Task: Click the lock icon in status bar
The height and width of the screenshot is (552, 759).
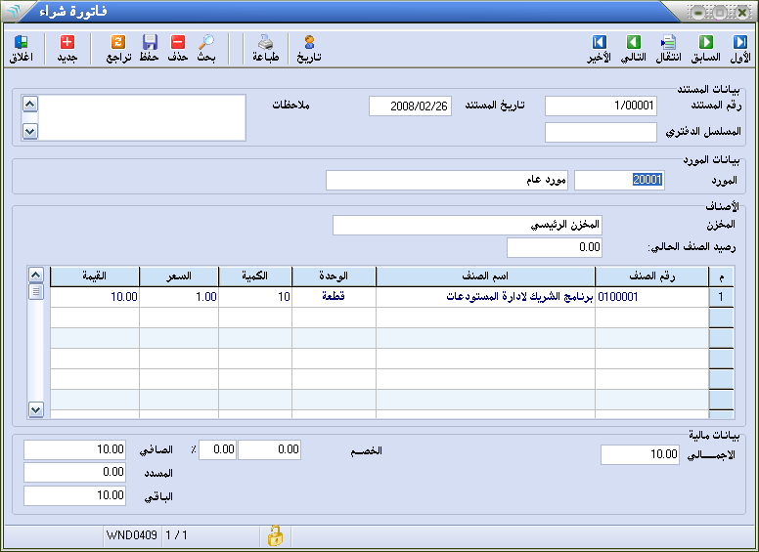Action: pyautogui.click(x=276, y=535)
